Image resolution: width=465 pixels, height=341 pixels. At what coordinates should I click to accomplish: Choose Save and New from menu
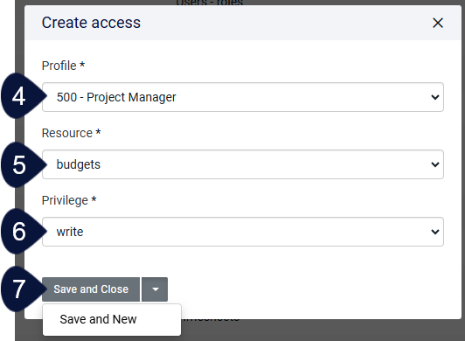(112, 319)
